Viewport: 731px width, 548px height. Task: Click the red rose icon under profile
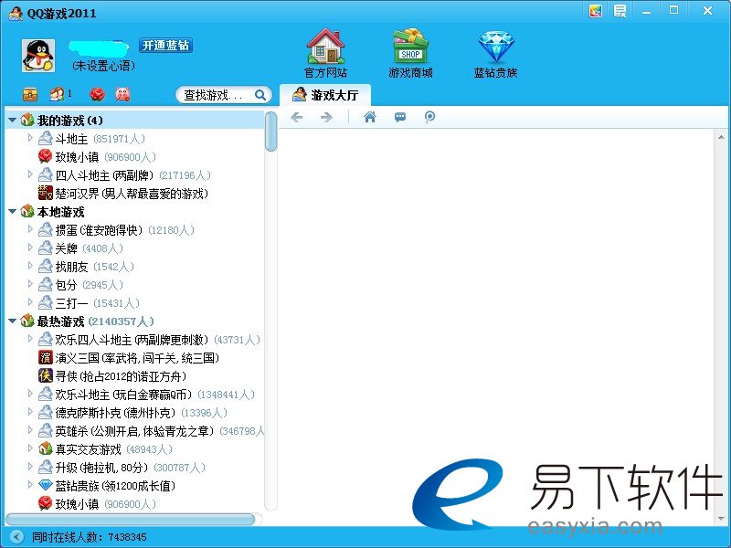coord(97,94)
